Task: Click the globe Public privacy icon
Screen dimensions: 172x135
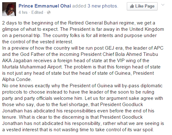Action: pos(49,13)
